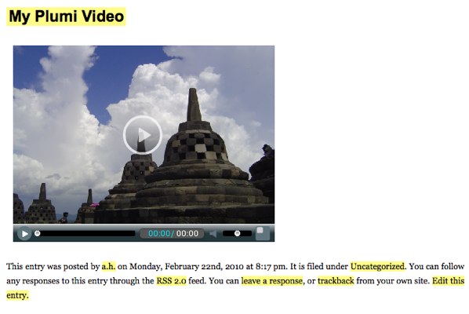Open the 'RSS 2.0' feed link
469x314 pixels.
172,281
